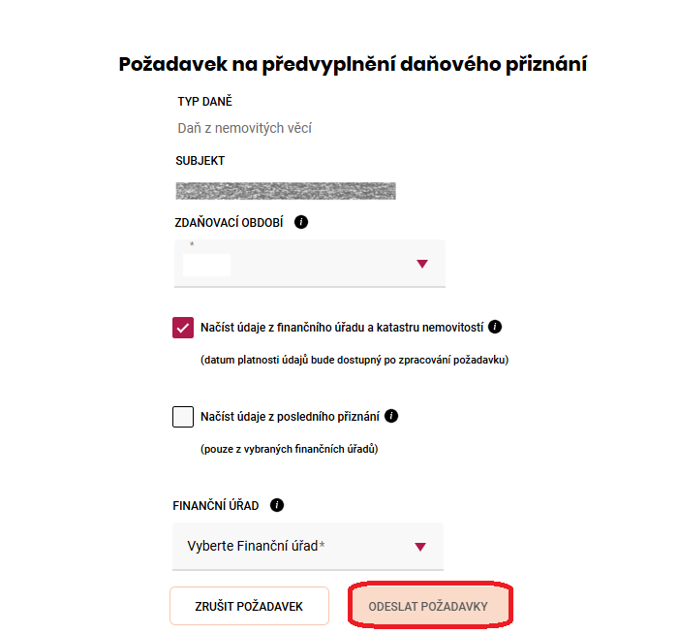678x634 pixels.
Task: Click the note about datum platnosti údajů
Action: click(x=354, y=360)
